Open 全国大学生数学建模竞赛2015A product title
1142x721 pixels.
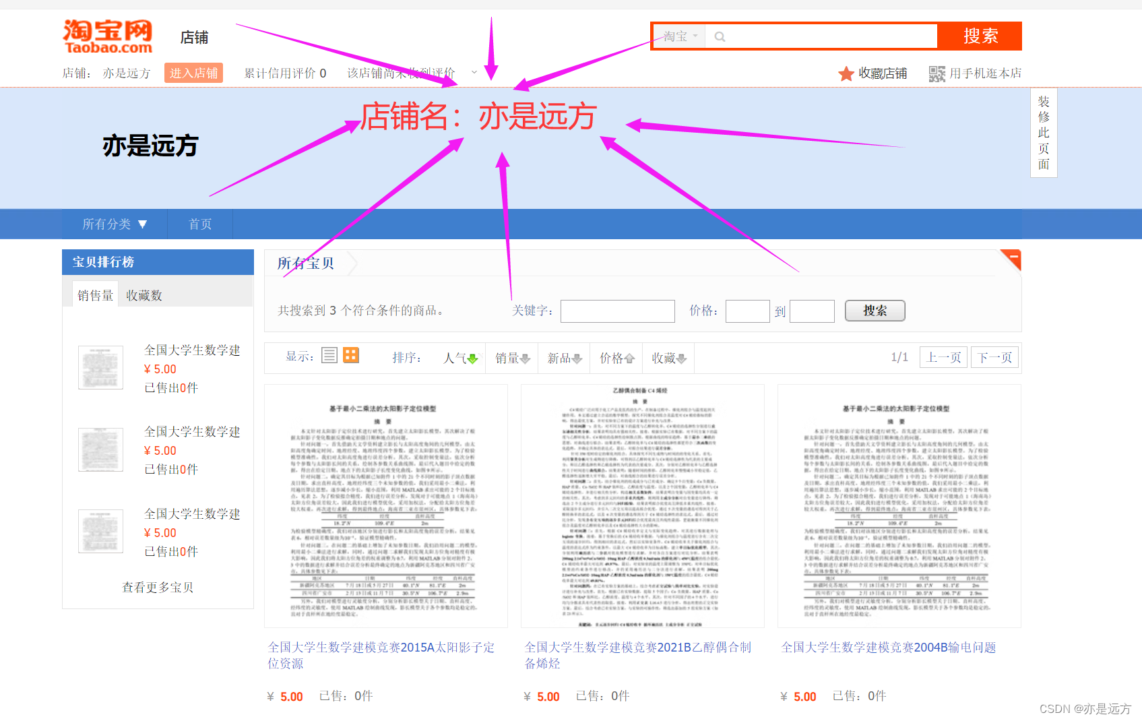[381, 655]
